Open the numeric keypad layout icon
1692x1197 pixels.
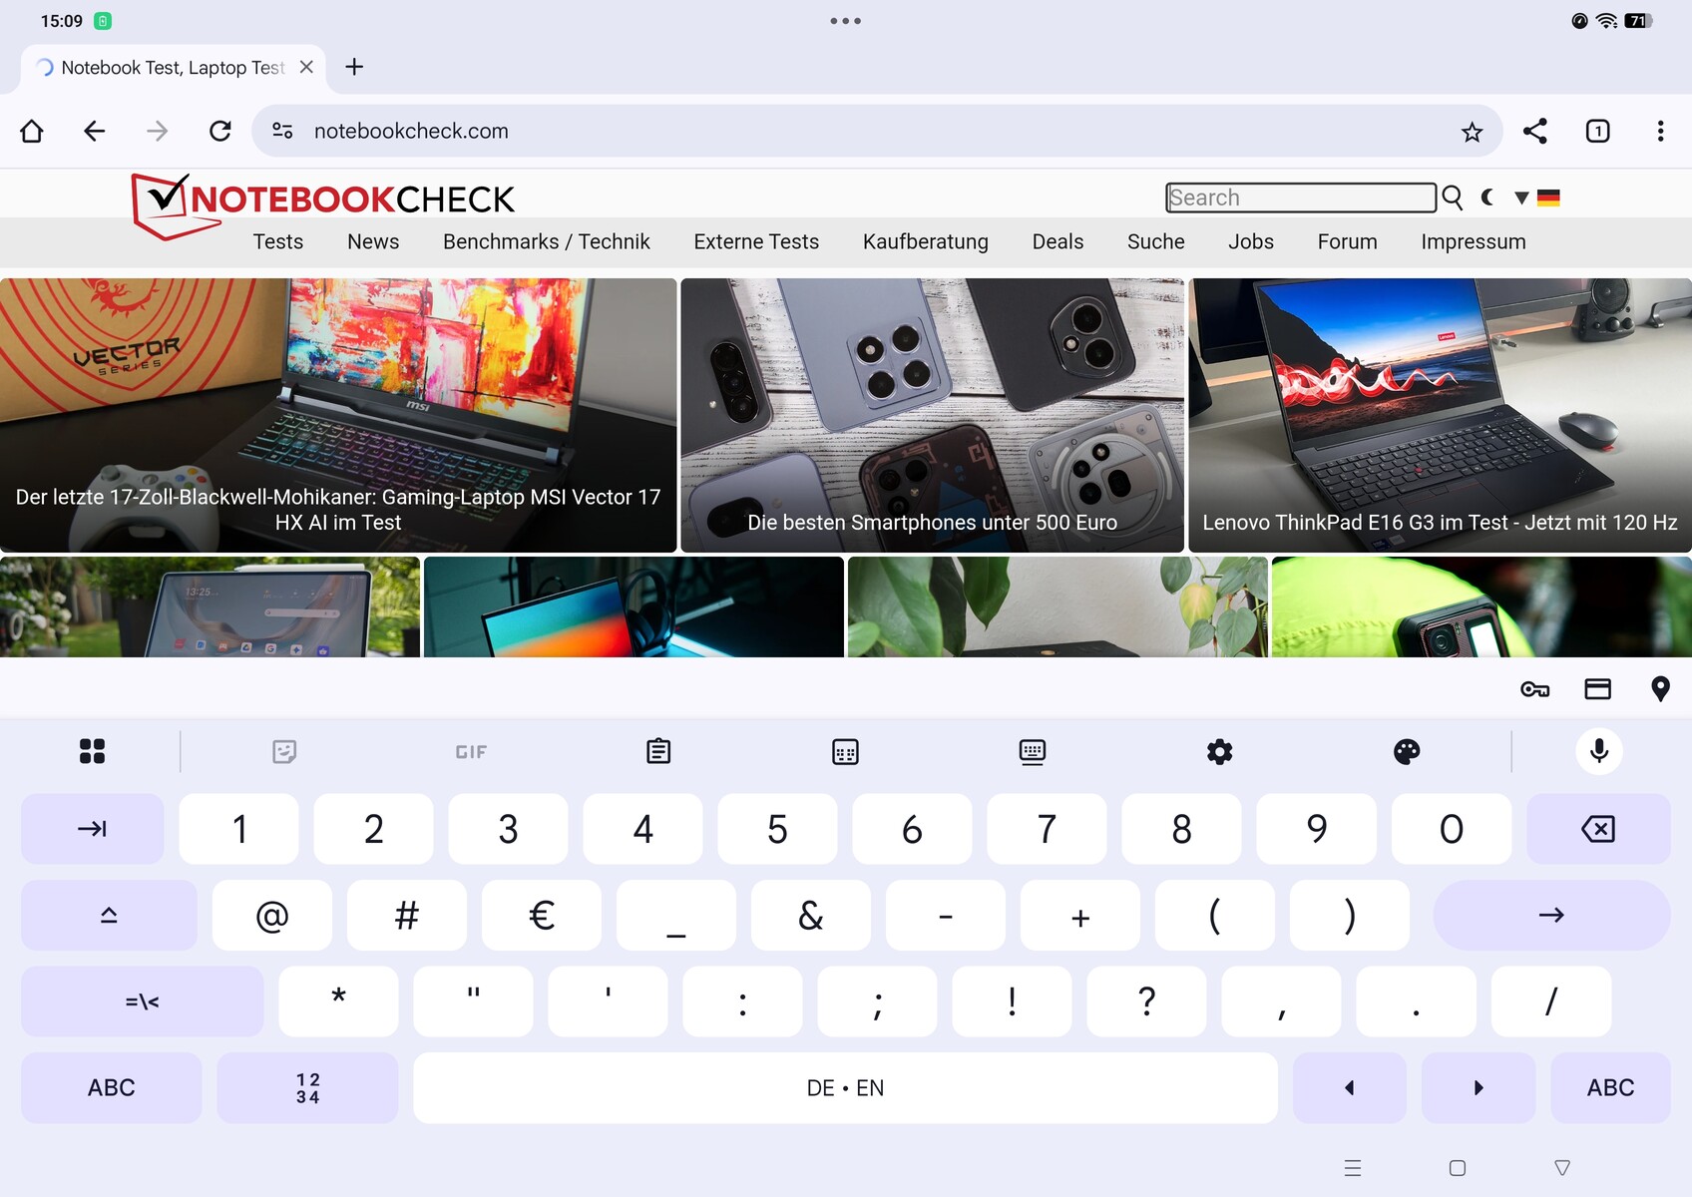[845, 751]
